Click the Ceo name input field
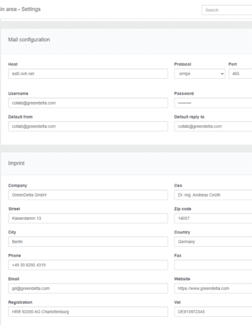This screenshot has height=325, width=252. pyautogui.click(x=213, y=195)
